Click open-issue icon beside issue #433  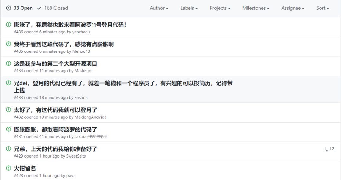[x=9, y=83]
